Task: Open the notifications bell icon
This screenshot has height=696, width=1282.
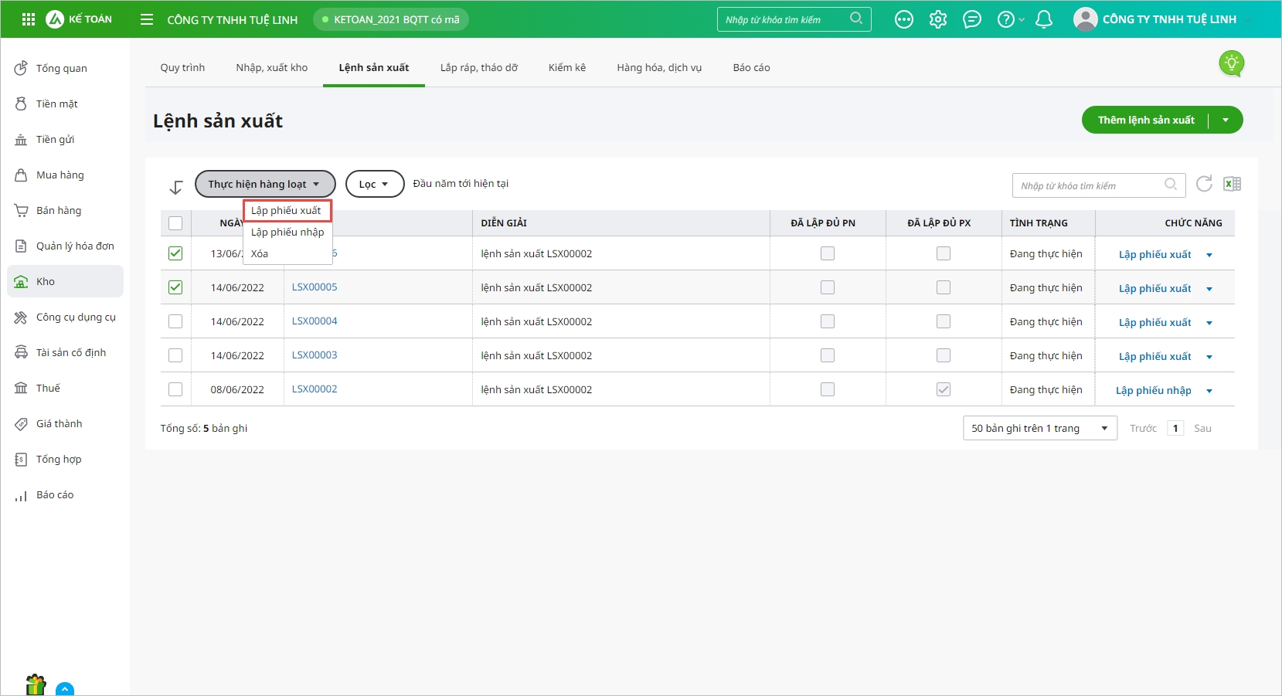Action: pos(1043,19)
